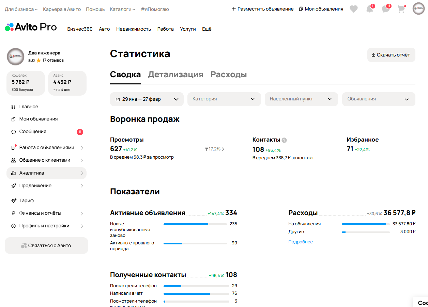Image resolution: width=428 pixels, height=307 pixels.
Task: Click the 17 отзывов reviews link
Action: (x=53, y=61)
